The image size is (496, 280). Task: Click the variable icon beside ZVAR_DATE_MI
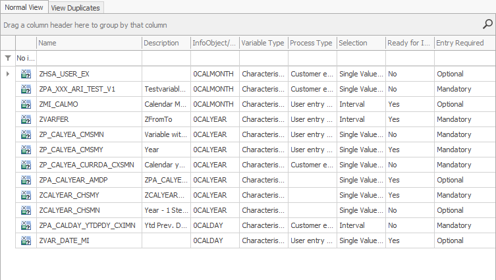coord(26,240)
